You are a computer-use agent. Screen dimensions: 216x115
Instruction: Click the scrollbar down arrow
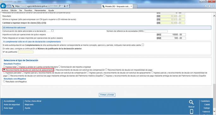214,111
